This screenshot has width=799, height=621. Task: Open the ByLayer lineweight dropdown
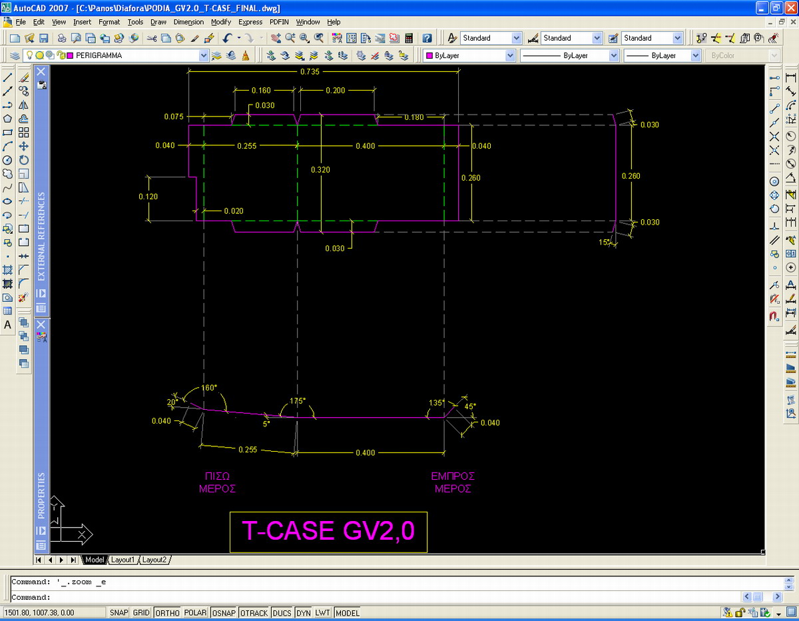pos(696,55)
